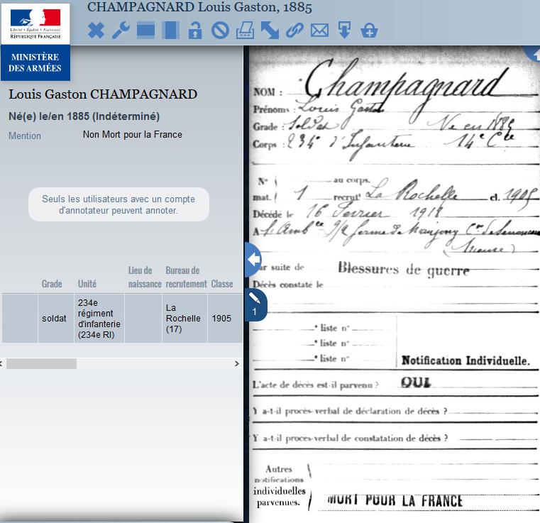Click the name 'Louis Gaston CHAMPAGNARD' heading
Image resolution: width=540 pixels, height=523 pixels.
[x=103, y=94]
